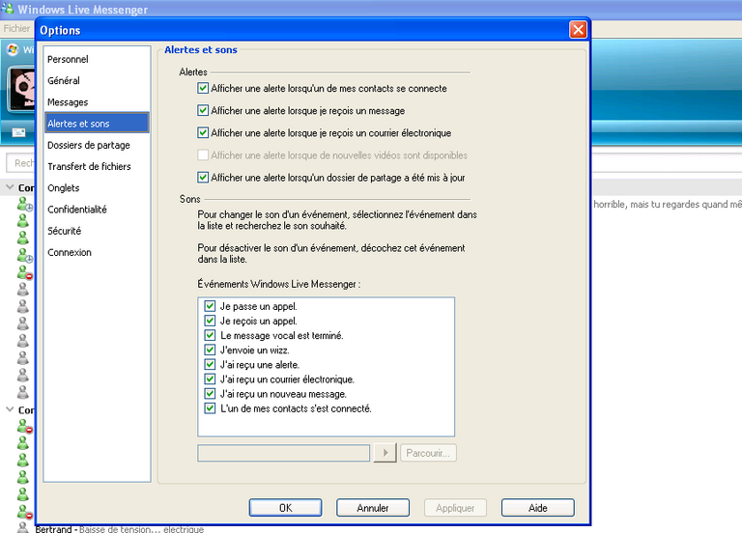742x533 pixels.
Task: Select the Alertes et sons category
Action: tap(97, 124)
